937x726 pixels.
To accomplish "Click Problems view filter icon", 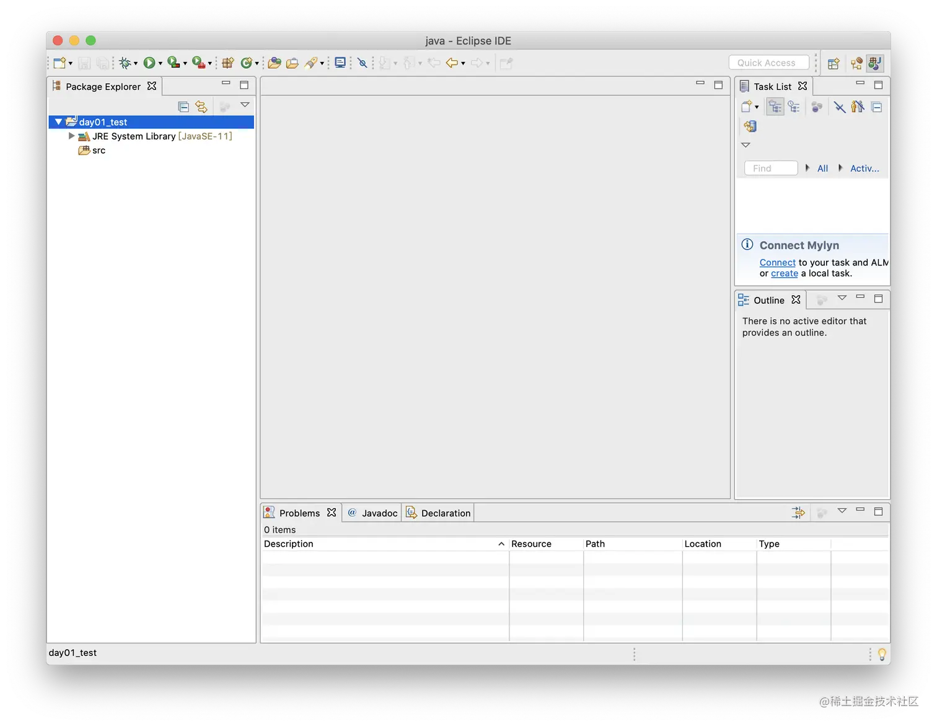I will tap(798, 513).
